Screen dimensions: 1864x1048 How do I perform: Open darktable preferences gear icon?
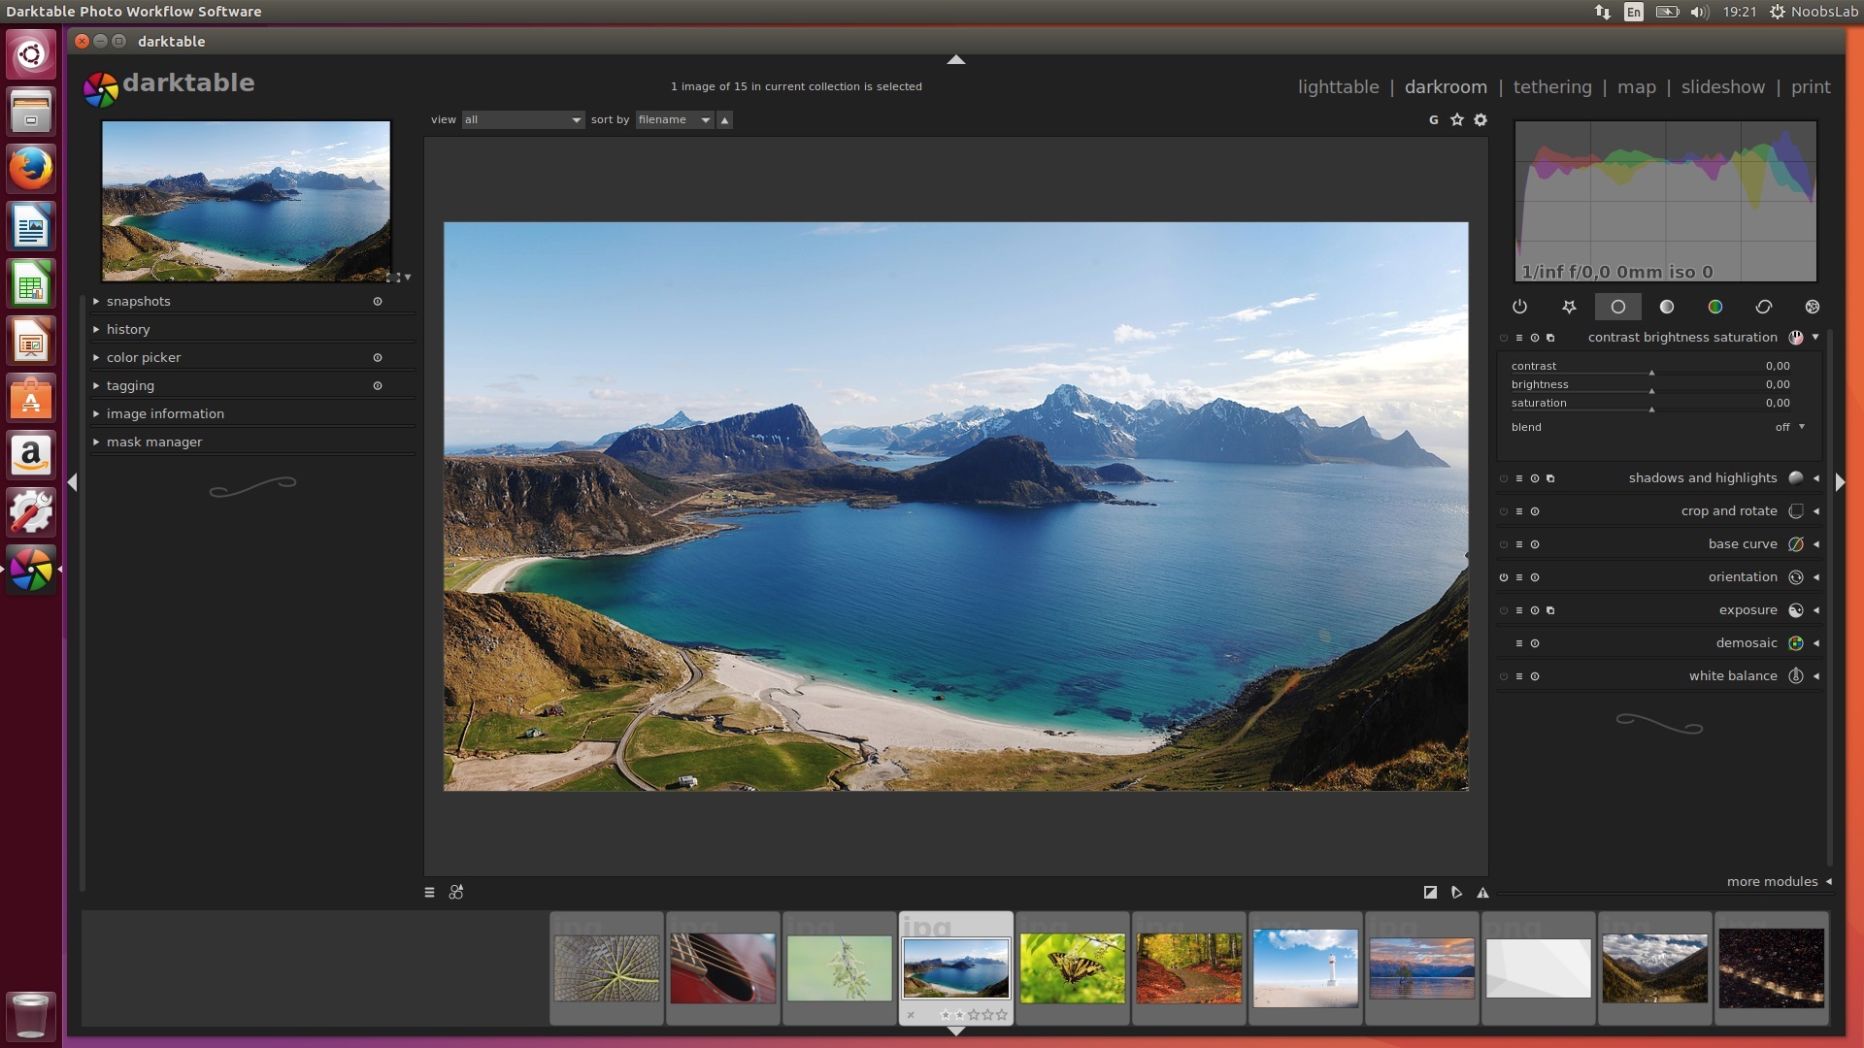click(x=1481, y=119)
